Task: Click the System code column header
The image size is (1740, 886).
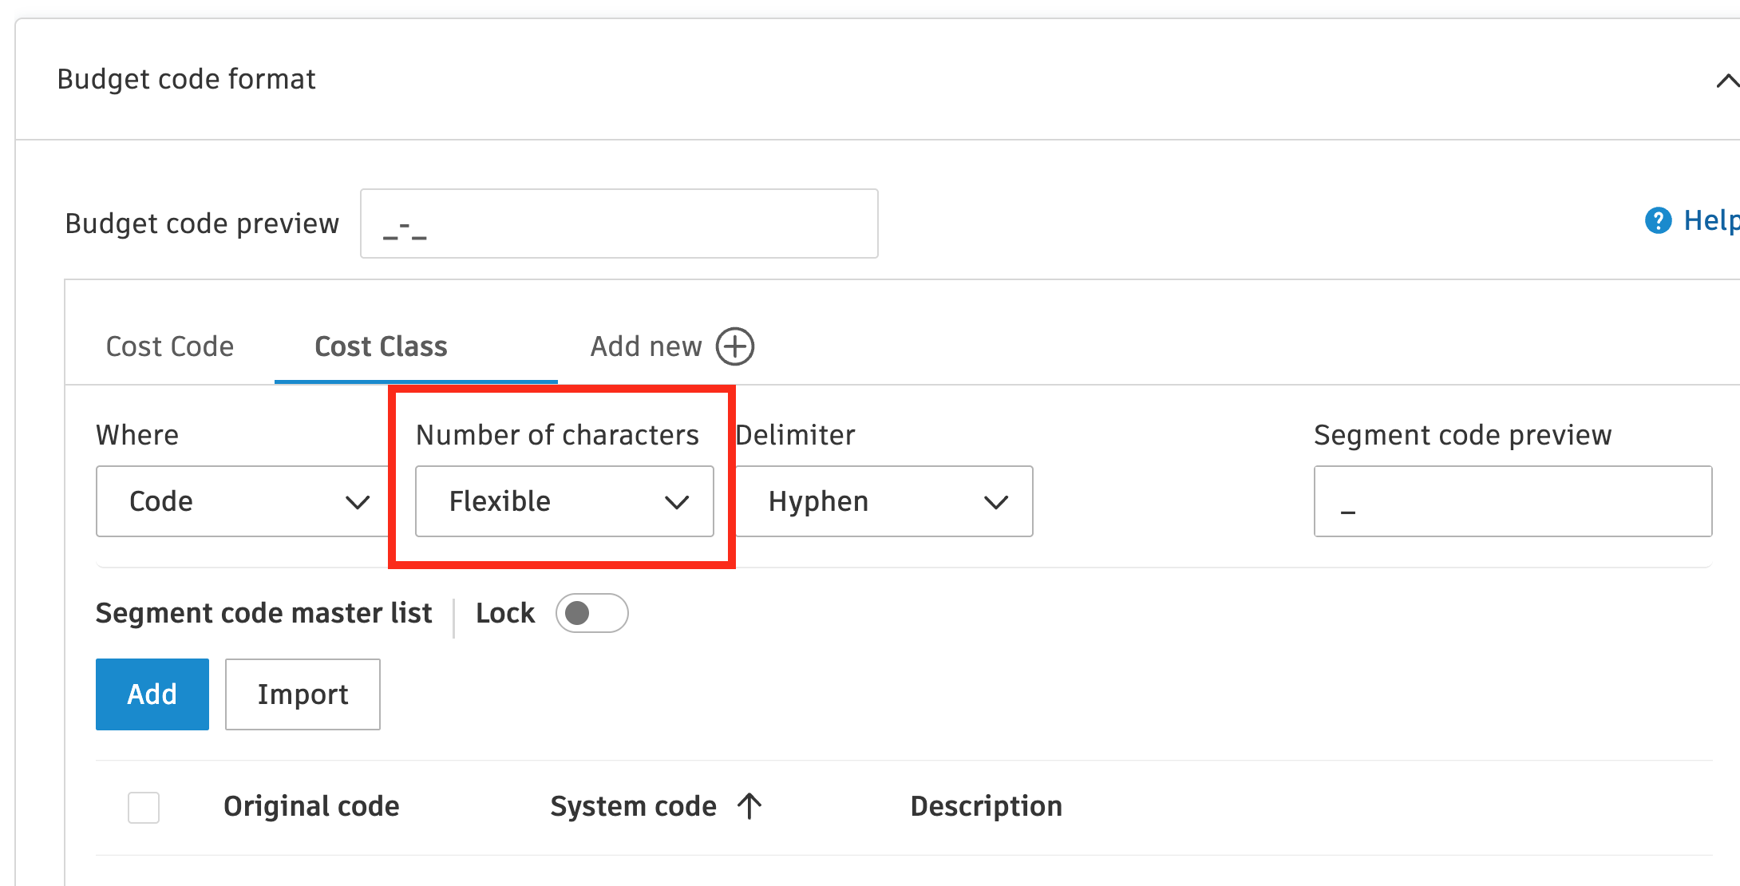Action: [x=633, y=806]
